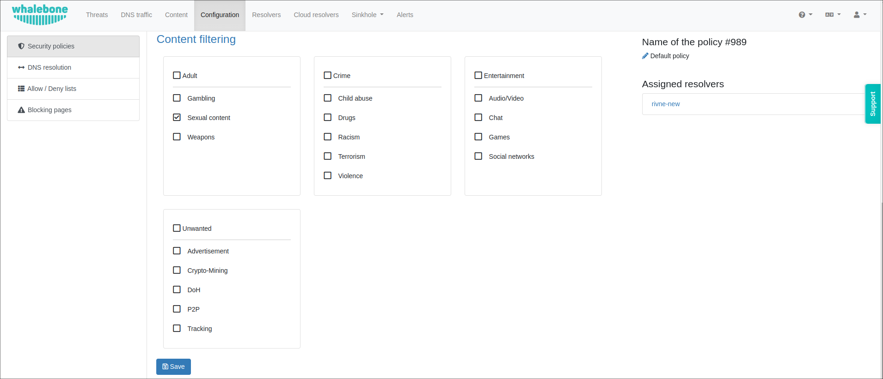
Task: Open the user account dropdown
Action: pyautogui.click(x=859, y=15)
